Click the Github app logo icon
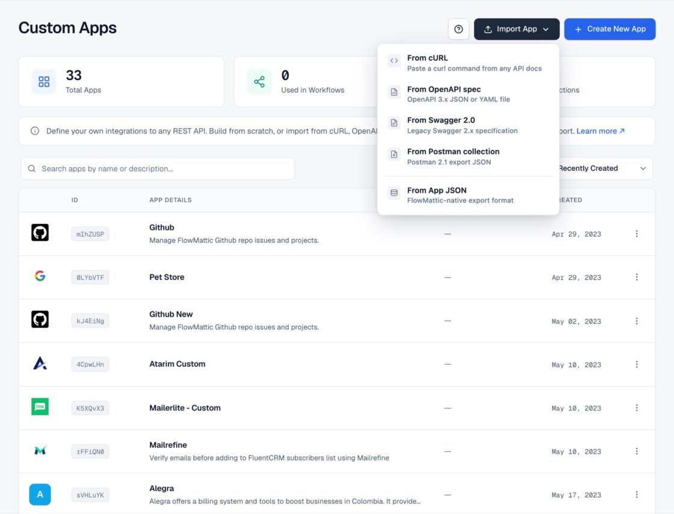 click(40, 232)
